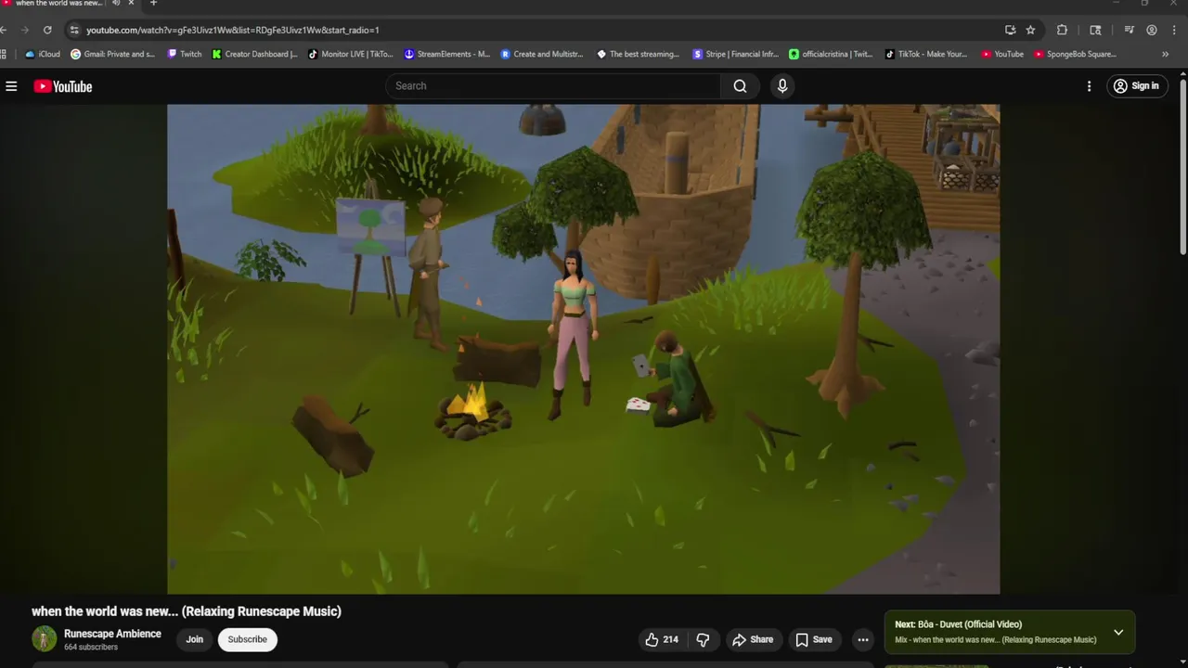
Task: Open the StreamElements bookmark
Action: pos(446,54)
